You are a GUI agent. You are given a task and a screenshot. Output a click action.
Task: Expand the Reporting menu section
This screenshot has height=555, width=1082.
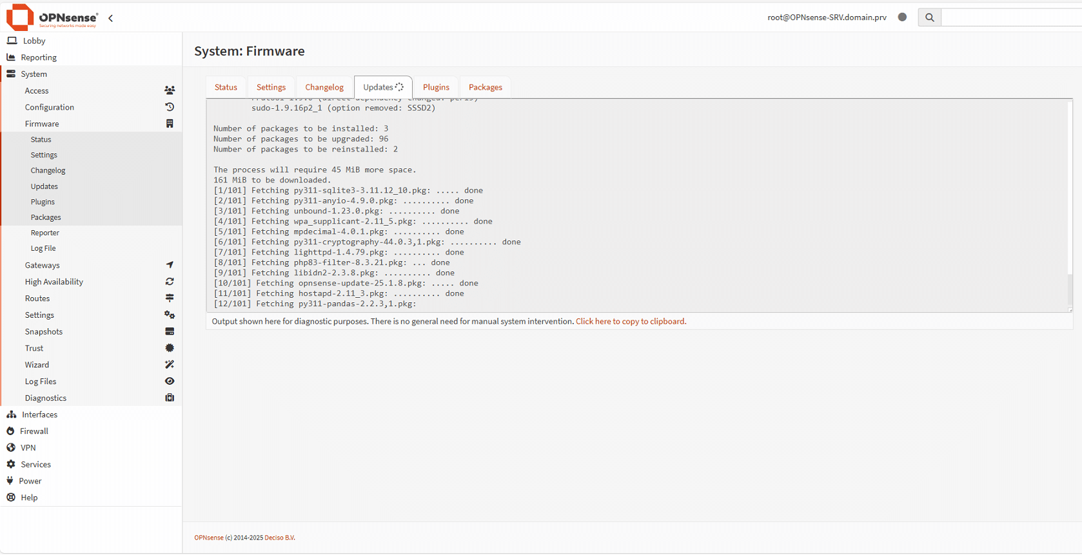pos(91,57)
